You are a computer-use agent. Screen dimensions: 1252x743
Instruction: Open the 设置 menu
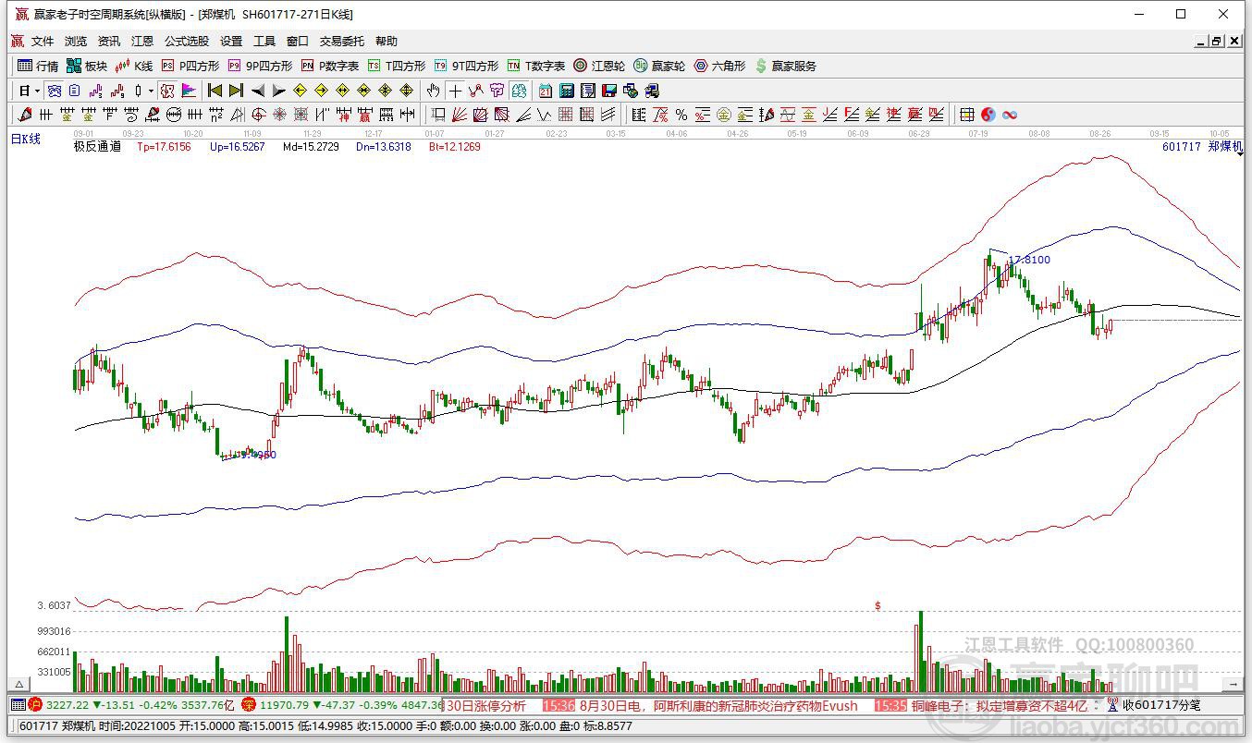[231, 42]
